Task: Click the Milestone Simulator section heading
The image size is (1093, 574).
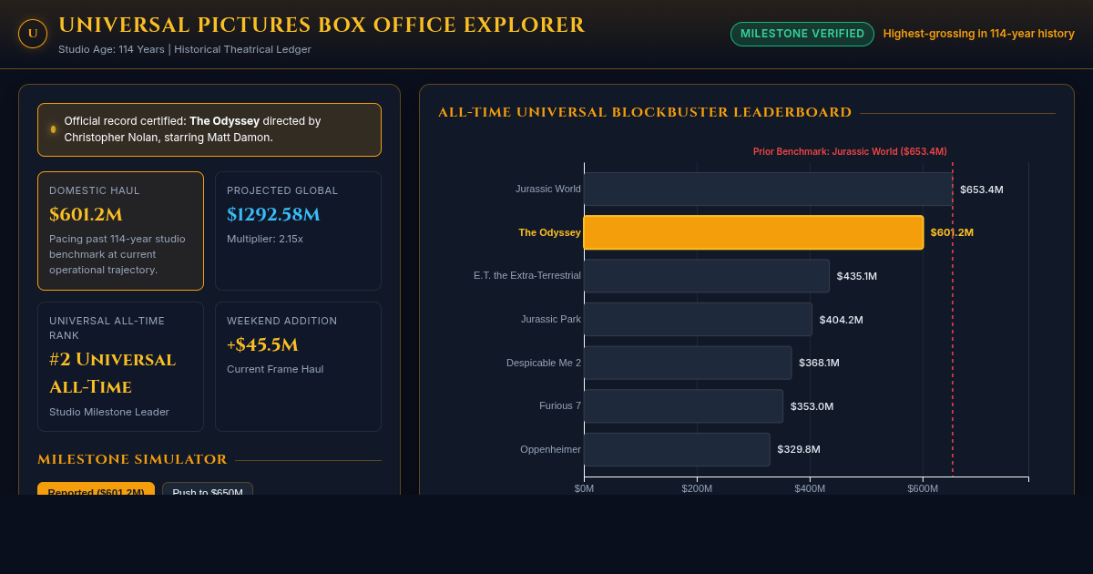Action: coord(132,459)
